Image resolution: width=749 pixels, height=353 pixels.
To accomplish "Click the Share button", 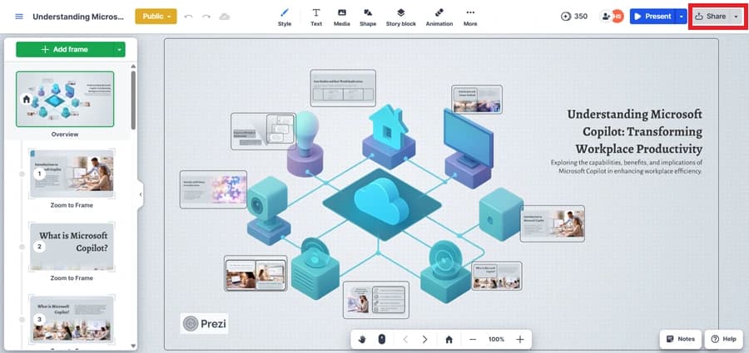I will click(x=711, y=17).
